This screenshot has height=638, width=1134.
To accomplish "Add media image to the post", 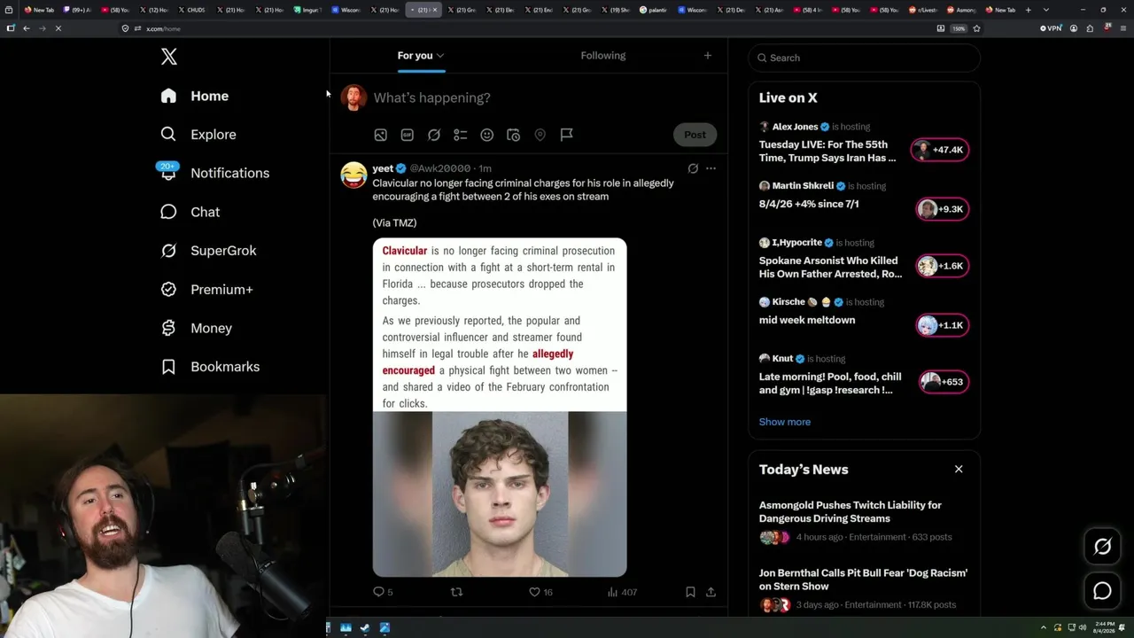I will click(380, 135).
